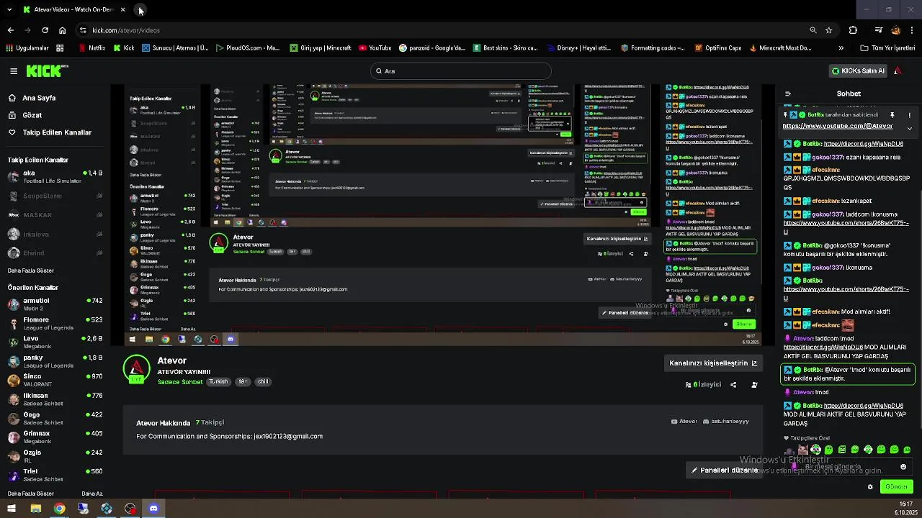Open recommended channel panky

[55, 360]
